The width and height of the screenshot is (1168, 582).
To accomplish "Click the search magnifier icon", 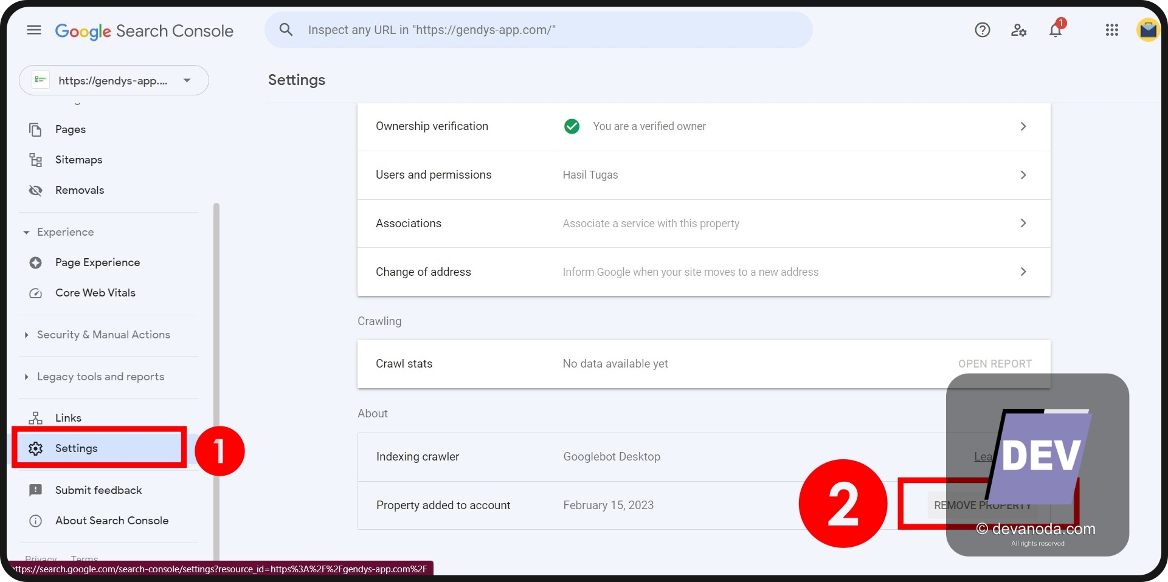I will point(286,29).
